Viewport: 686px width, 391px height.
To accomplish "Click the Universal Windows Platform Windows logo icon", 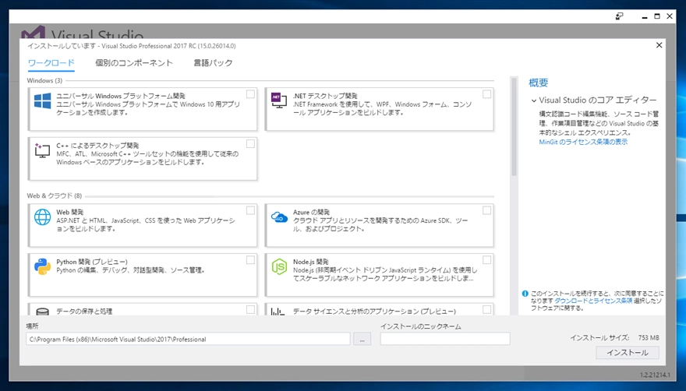I will 42,101.
